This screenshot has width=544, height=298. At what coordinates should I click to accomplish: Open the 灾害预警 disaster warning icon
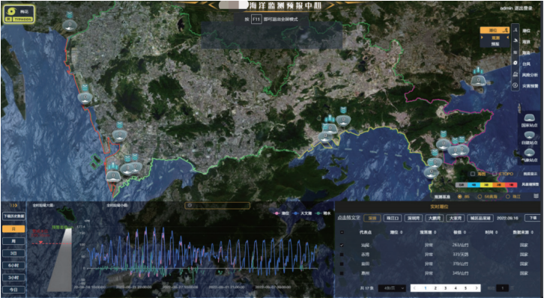(x=516, y=85)
